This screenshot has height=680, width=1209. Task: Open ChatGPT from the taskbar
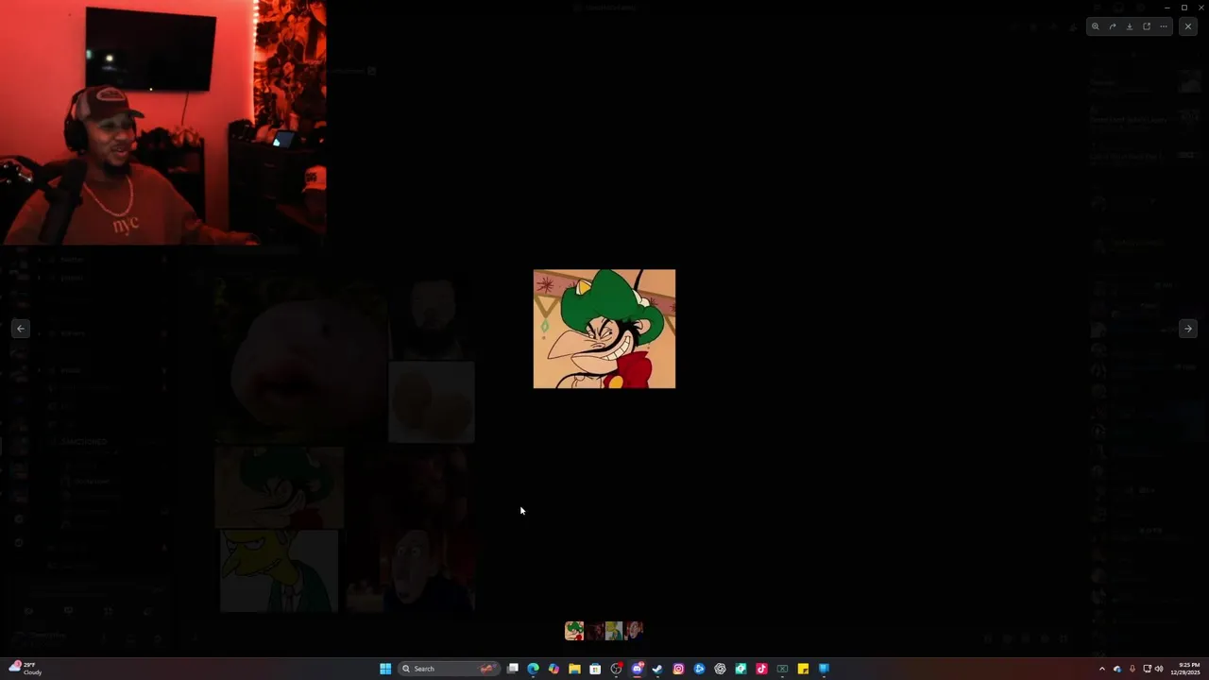pos(720,669)
